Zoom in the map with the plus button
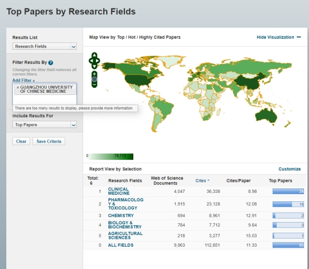Screen dimensions: 309x269 click(94, 74)
